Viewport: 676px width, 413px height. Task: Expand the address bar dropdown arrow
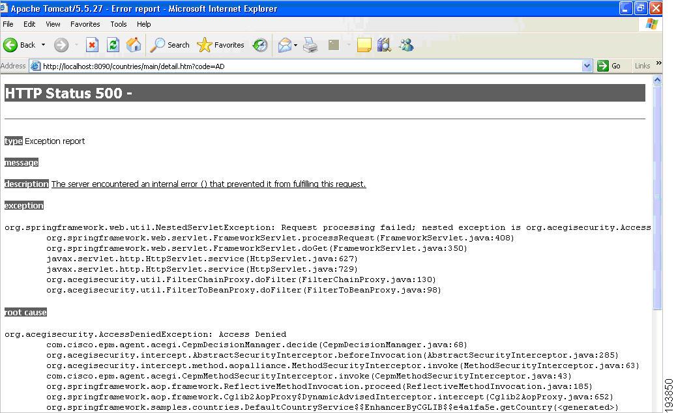coord(587,66)
